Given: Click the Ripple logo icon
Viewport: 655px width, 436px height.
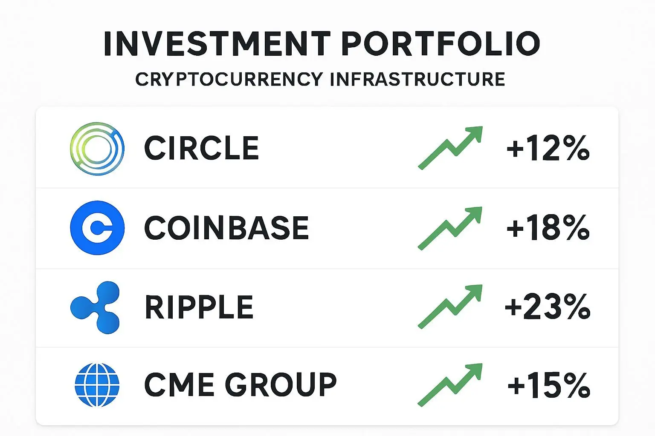Looking at the screenshot, I should click(x=96, y=307).
